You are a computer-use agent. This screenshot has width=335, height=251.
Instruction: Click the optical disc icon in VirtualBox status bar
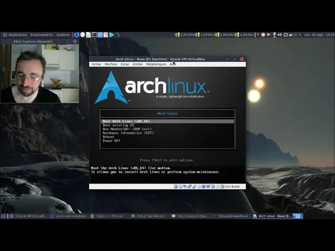(180, 187)
